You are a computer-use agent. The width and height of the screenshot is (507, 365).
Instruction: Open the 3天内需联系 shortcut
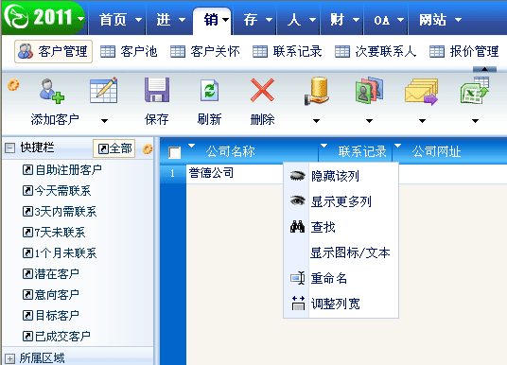coord(60,212)
